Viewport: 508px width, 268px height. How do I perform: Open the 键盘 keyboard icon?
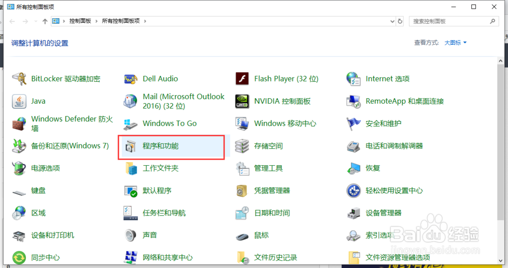pos(19,193)
